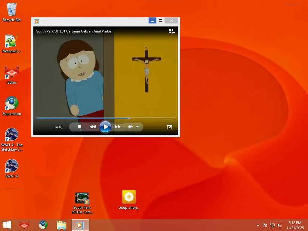Screen dimensions: 308x231
Task: Click the muted speaker icon in the system tray
Action: [x=279, y=225]
